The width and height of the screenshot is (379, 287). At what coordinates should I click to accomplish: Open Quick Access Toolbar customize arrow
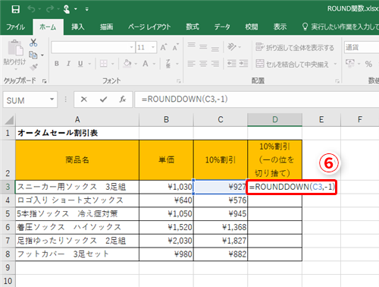(86, 9)
